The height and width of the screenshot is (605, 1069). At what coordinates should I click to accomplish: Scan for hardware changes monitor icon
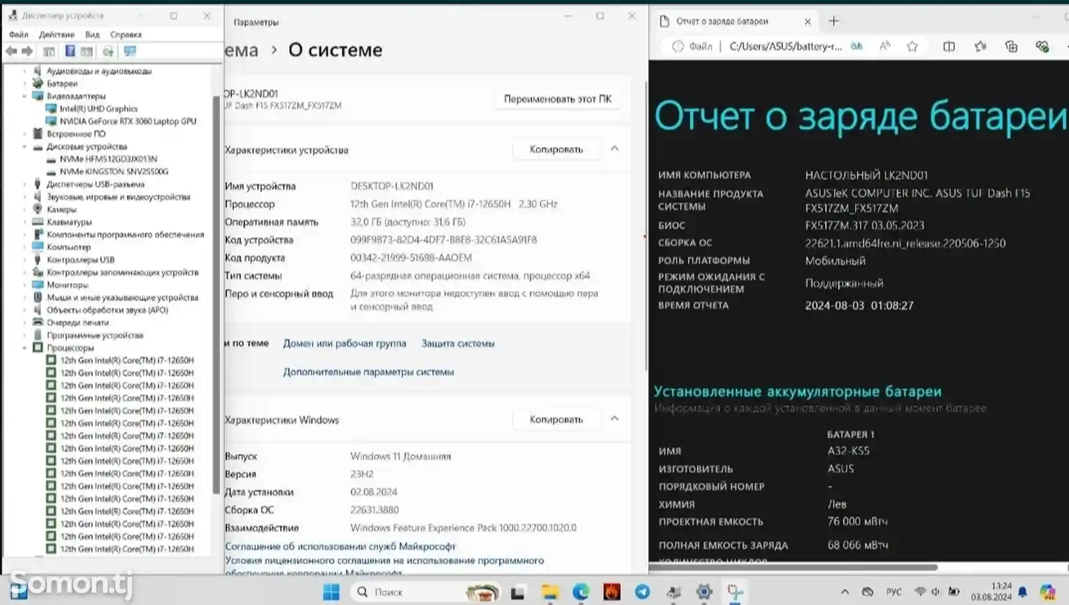point(130,51)
